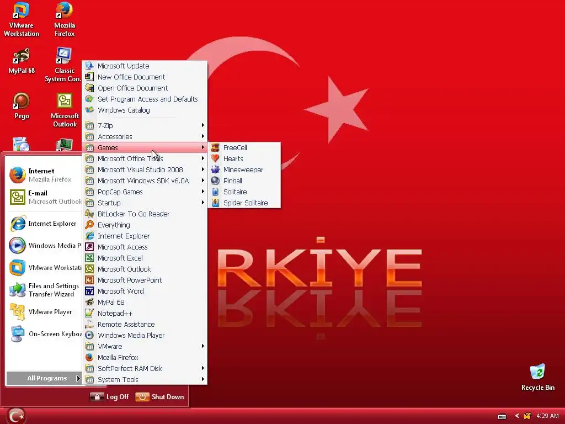Start Minesweeper from Games submenu
The height and width of the screenshot is (424, 565).
coord(244,170)
